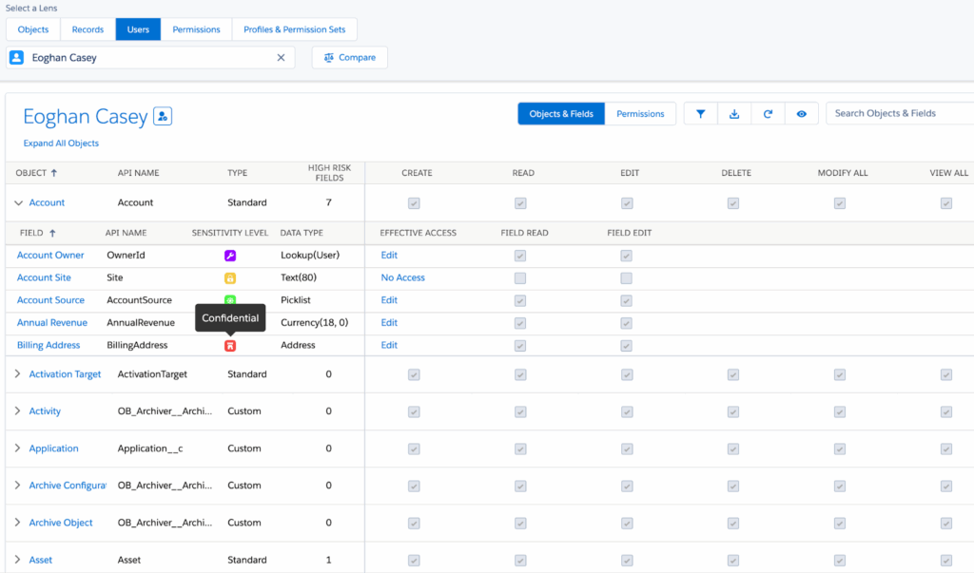Click Edit access link for Account Source

[389, 300]
